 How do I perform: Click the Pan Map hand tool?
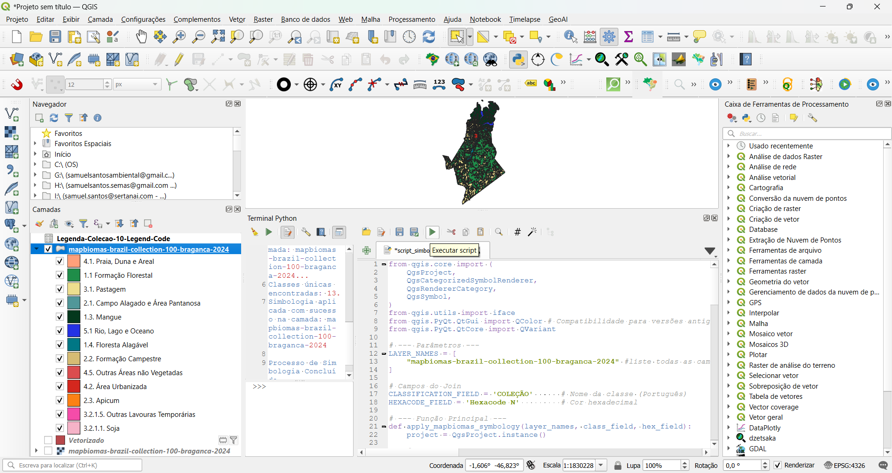pos(141,37)
